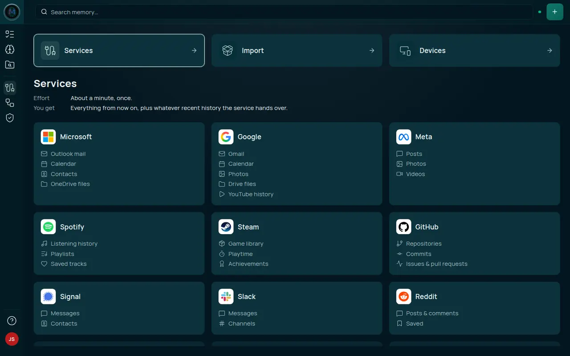Viewport: 570px width, 356px height.
Task: Click "Issues & pull requests" under GitHub
Action: pos(437,264)
